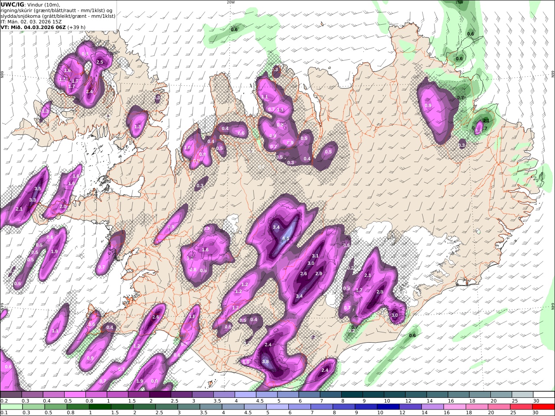
Task: Click the 2.0 snowfall value on the map
Action: [x=63, y=207]
